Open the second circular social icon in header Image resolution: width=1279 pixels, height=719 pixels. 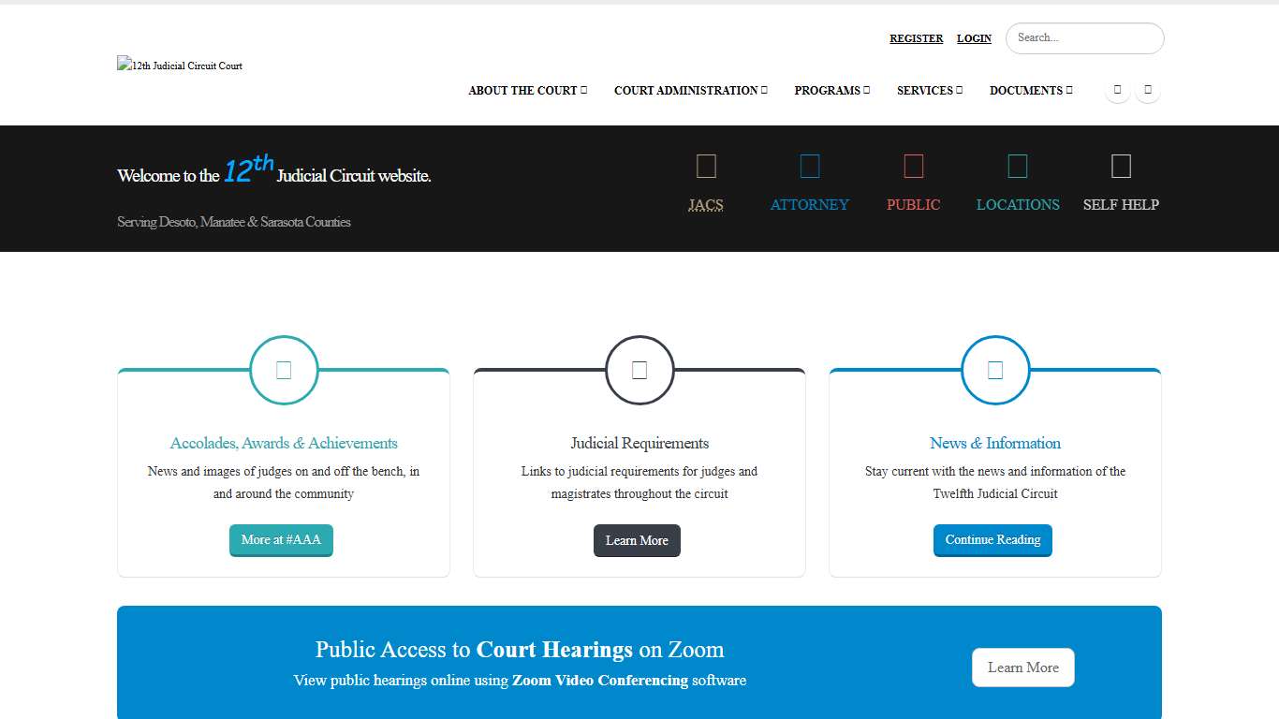1148,90
